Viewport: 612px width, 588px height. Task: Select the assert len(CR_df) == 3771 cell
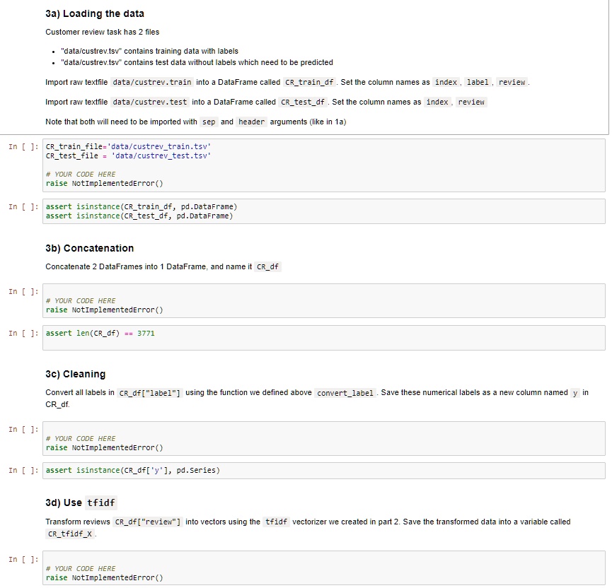point(325,338)
